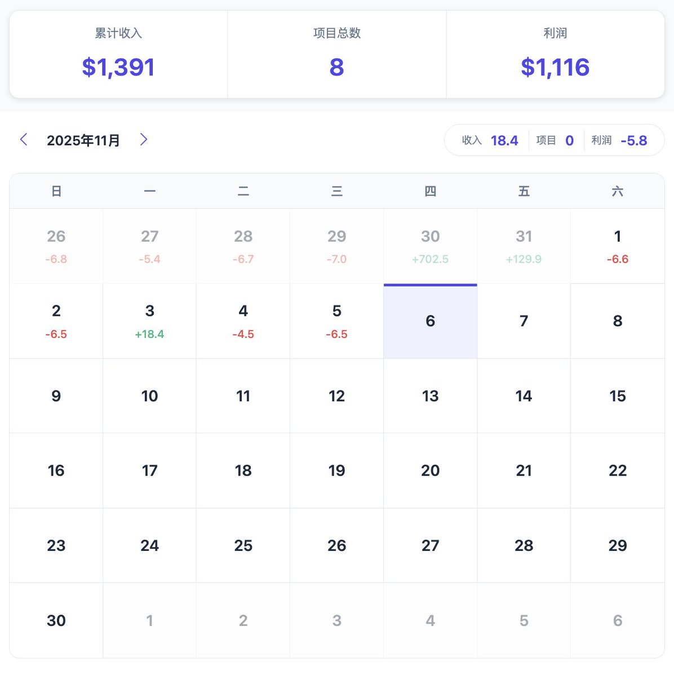Select November 30 in last row
Viewport: 674px width, 676px height.
(x=56, y=620)
